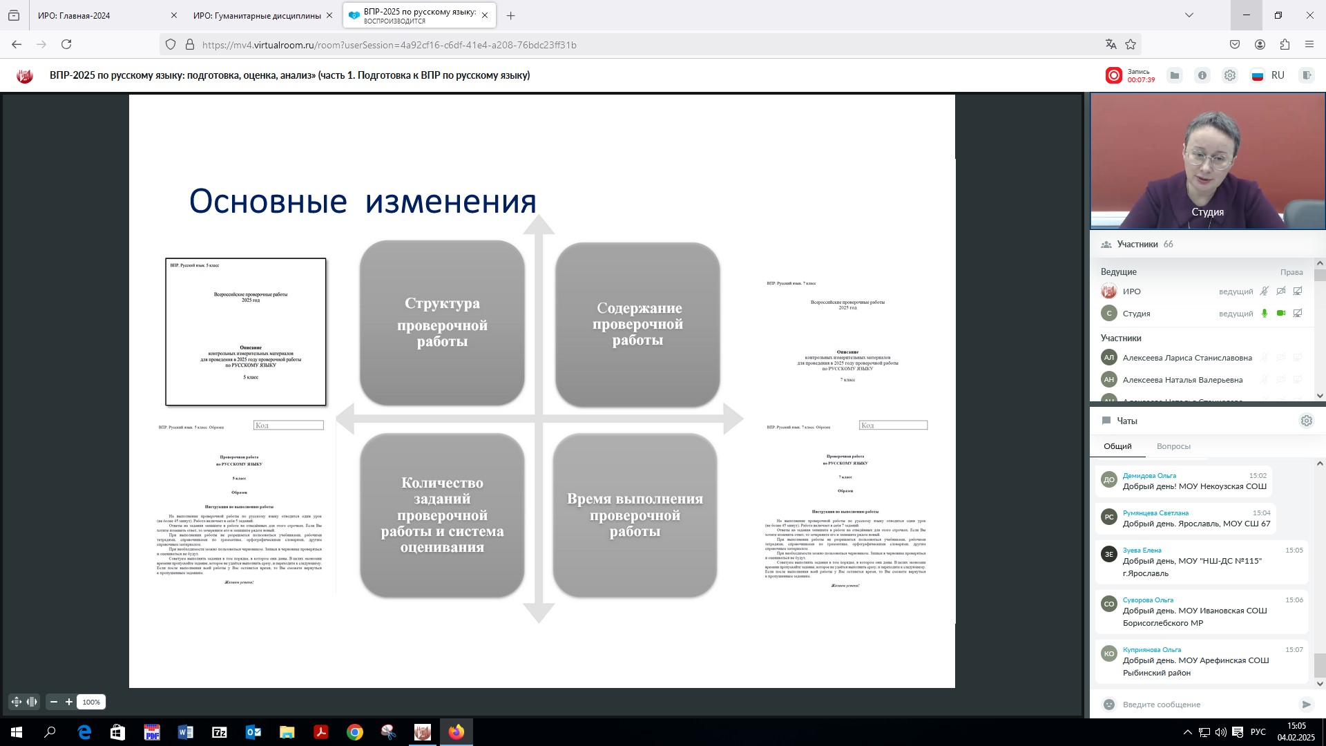Click the VirtualRoom logo in header
Image resolution: width=1326 pixels, height=746 pixels.
point(25,75)
